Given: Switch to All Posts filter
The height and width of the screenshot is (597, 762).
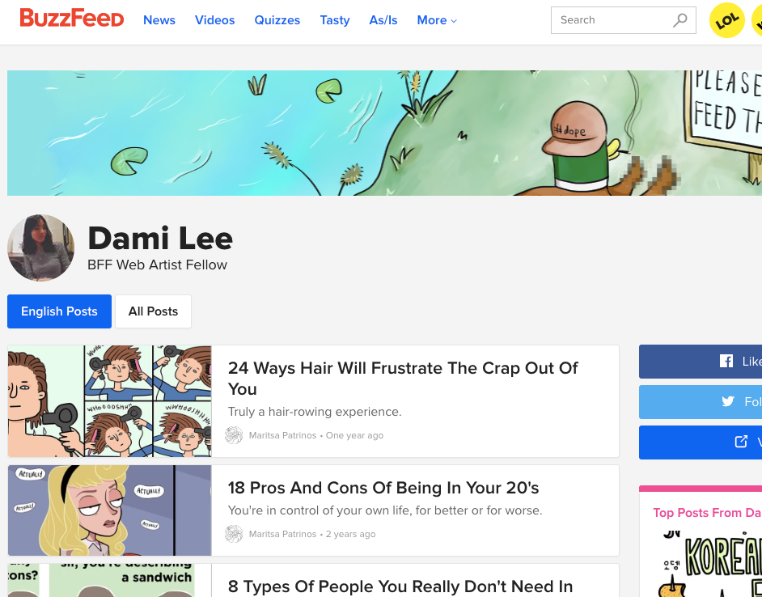Looking at the screenshot, I should [x=153, y=311].
